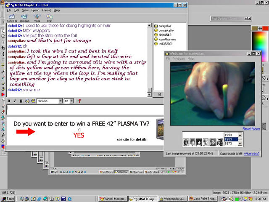Viewport: 269px width, 202px height.
Task: Select the Zoom magnifier tool
Action: pos(3,37)
